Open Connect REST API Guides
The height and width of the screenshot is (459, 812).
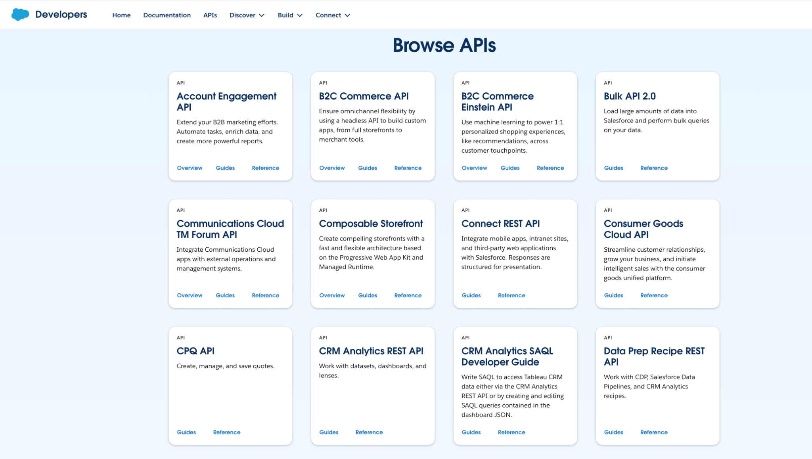coord(471,295)
